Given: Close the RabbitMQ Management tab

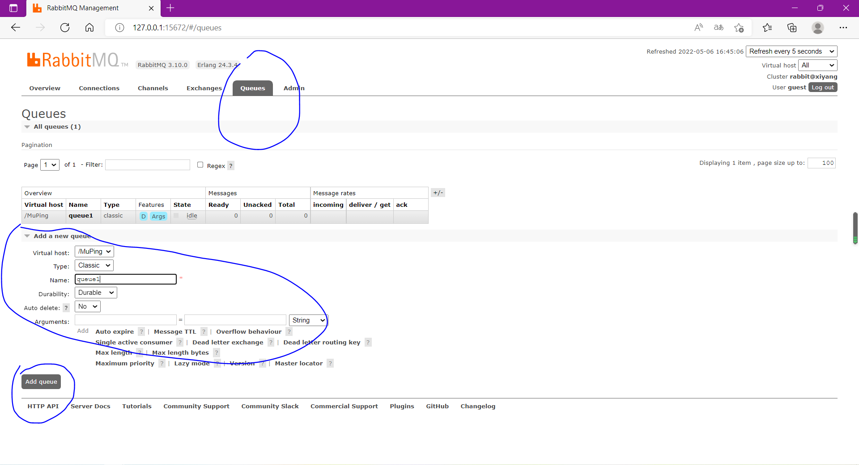Looking at the screenshot, I should click(x=151, y=8).
